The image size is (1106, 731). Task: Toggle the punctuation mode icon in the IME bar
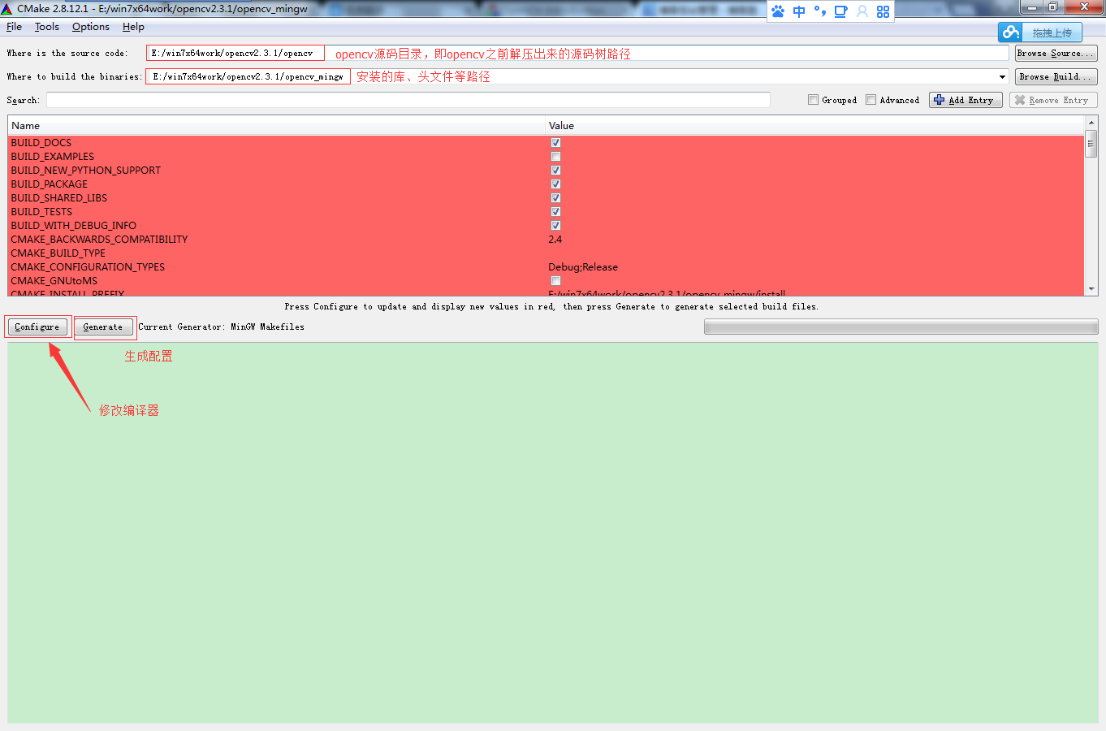820,11
